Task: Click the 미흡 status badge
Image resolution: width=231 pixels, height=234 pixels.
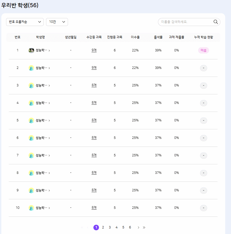Action: pos(203,50)
